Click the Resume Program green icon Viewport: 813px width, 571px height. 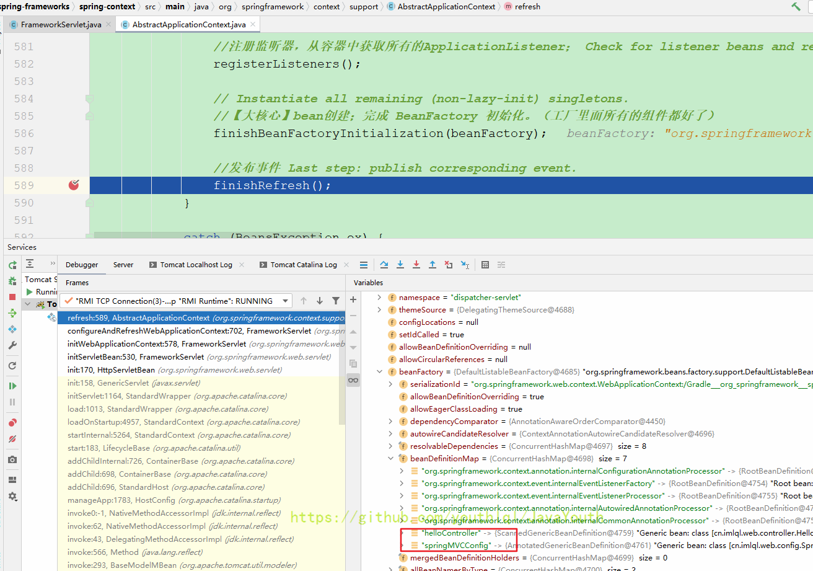[x=12, y=386]
